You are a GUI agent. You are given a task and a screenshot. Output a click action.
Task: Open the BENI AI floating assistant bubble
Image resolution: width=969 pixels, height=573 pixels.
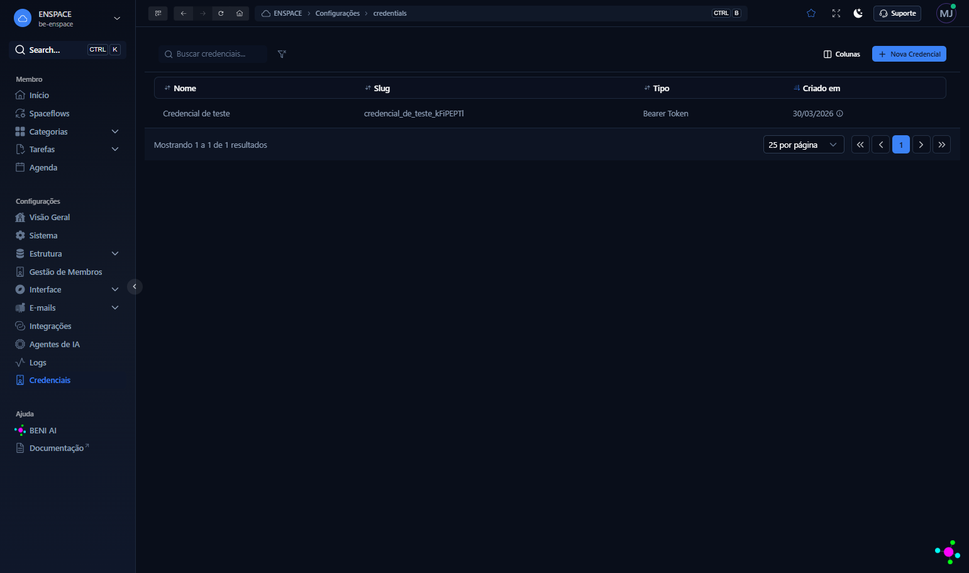tap(948, 552)
